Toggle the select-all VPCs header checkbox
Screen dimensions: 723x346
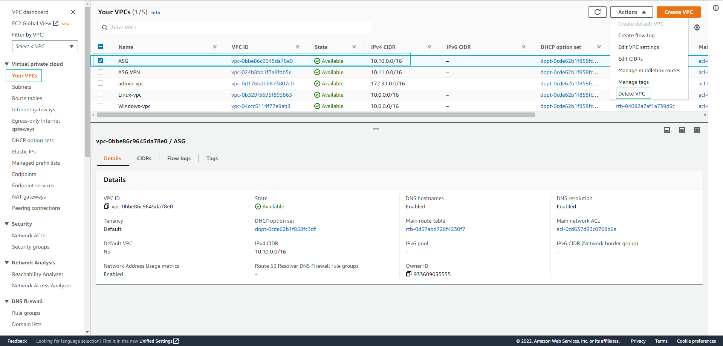(x=101, y=47)
